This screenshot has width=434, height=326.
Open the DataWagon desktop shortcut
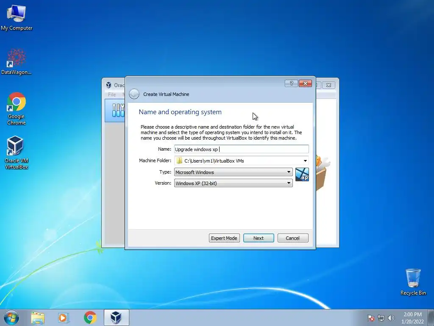click(17, 62)
